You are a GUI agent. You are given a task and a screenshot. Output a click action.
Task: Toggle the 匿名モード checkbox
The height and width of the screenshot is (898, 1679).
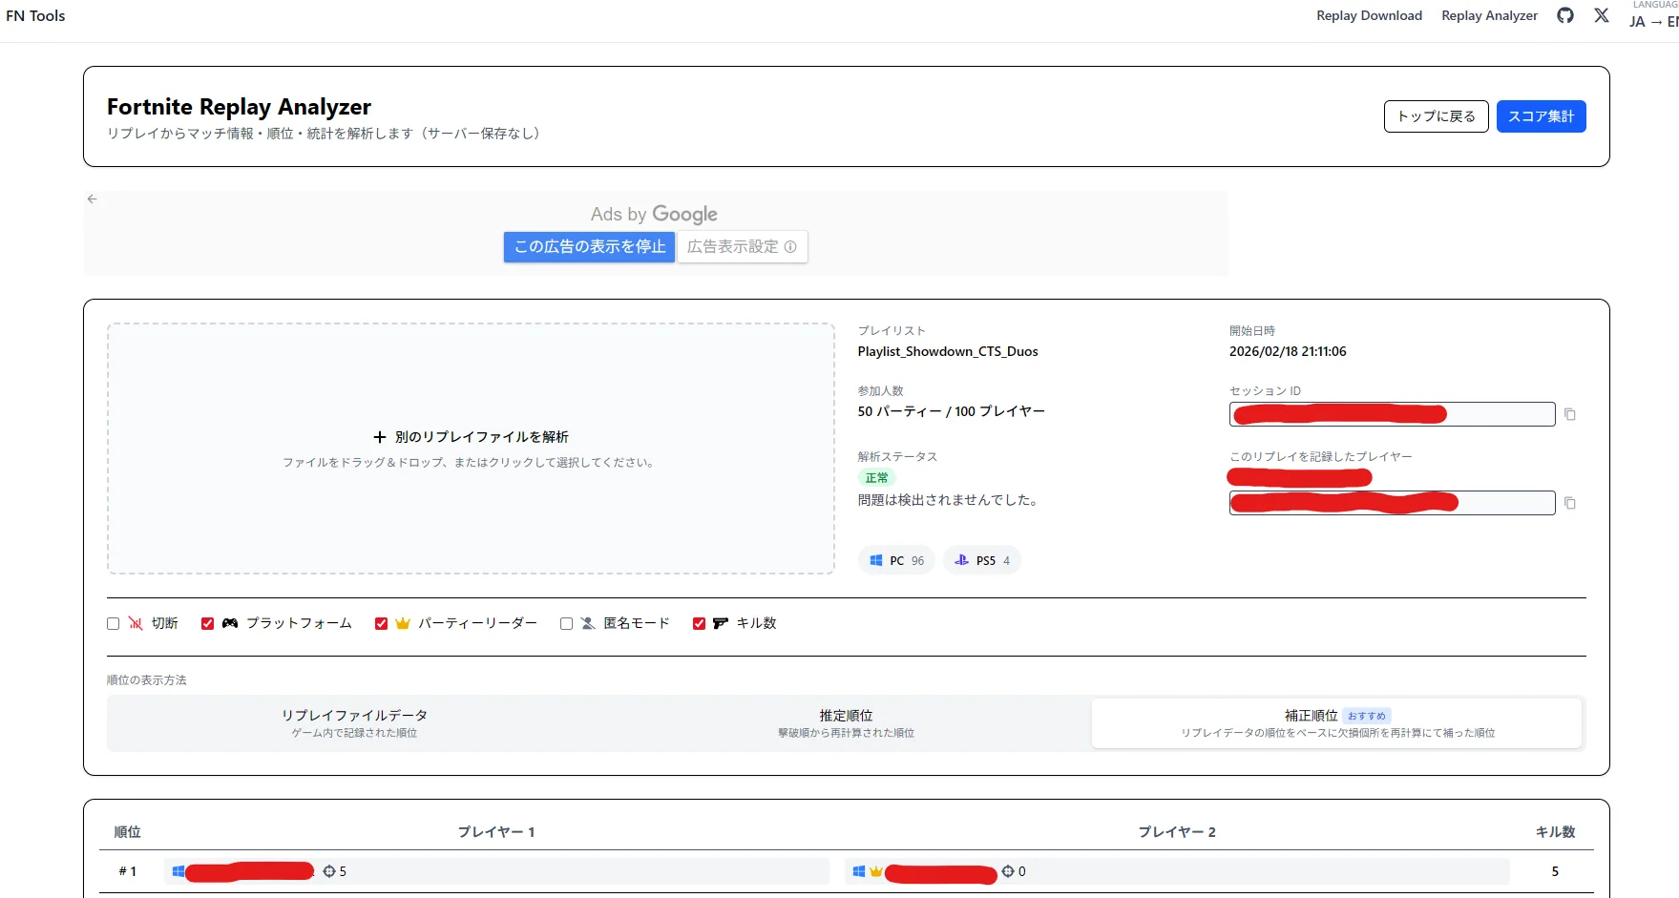coord(567,623)
